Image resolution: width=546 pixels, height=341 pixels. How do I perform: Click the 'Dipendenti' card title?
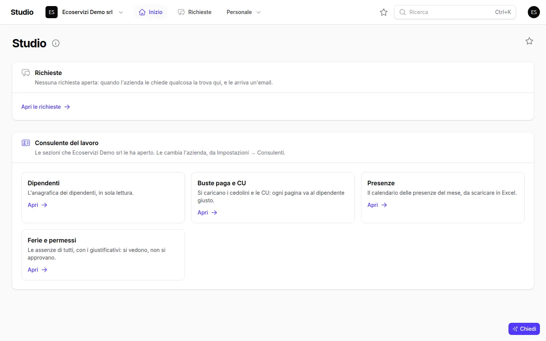click(44, 183)
